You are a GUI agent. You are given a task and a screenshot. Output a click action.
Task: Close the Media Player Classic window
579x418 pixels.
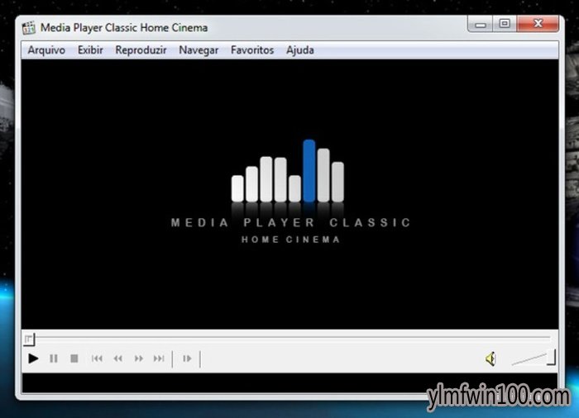tap(538, 24)
